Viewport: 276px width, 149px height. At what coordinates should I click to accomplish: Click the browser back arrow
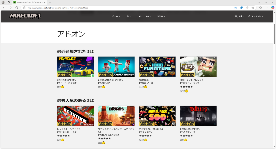[4, 8]
